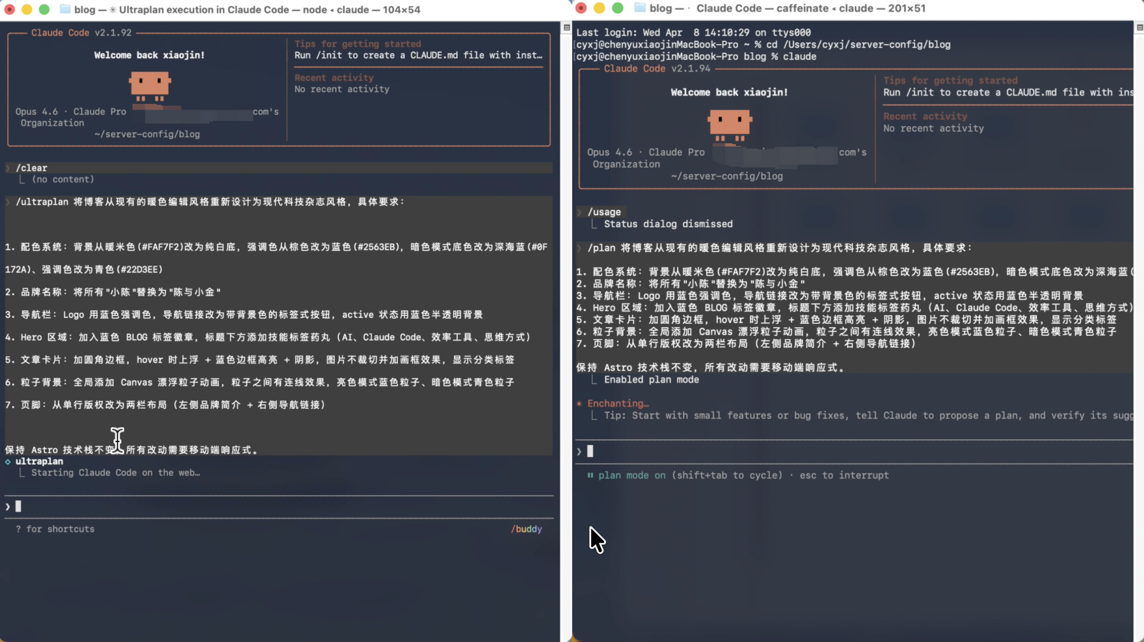Click the right window title 'Claude Code — caffeinate'
Screen dimensions: 1144x642
[x=763, y=8]
